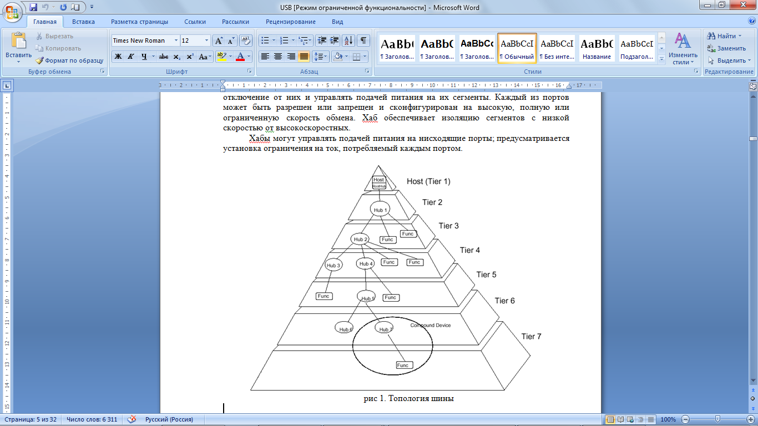
Task: Click the Русский (Россия) language indicator
Action: tap(169, 419)
